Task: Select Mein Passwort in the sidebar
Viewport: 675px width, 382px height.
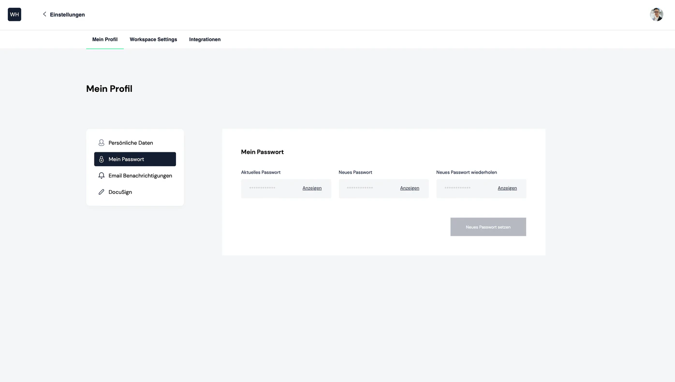Action: [x=135, y=159]
